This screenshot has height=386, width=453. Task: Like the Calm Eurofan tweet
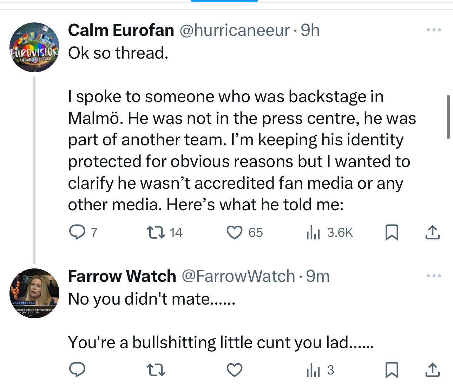pyautogui.click(x=235, y=232)
